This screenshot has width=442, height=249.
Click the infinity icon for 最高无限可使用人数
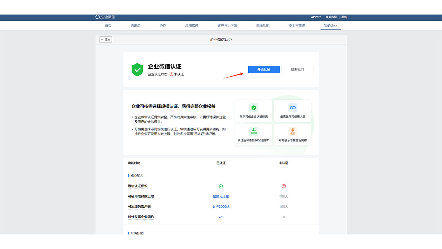click(x=293, y=108)
